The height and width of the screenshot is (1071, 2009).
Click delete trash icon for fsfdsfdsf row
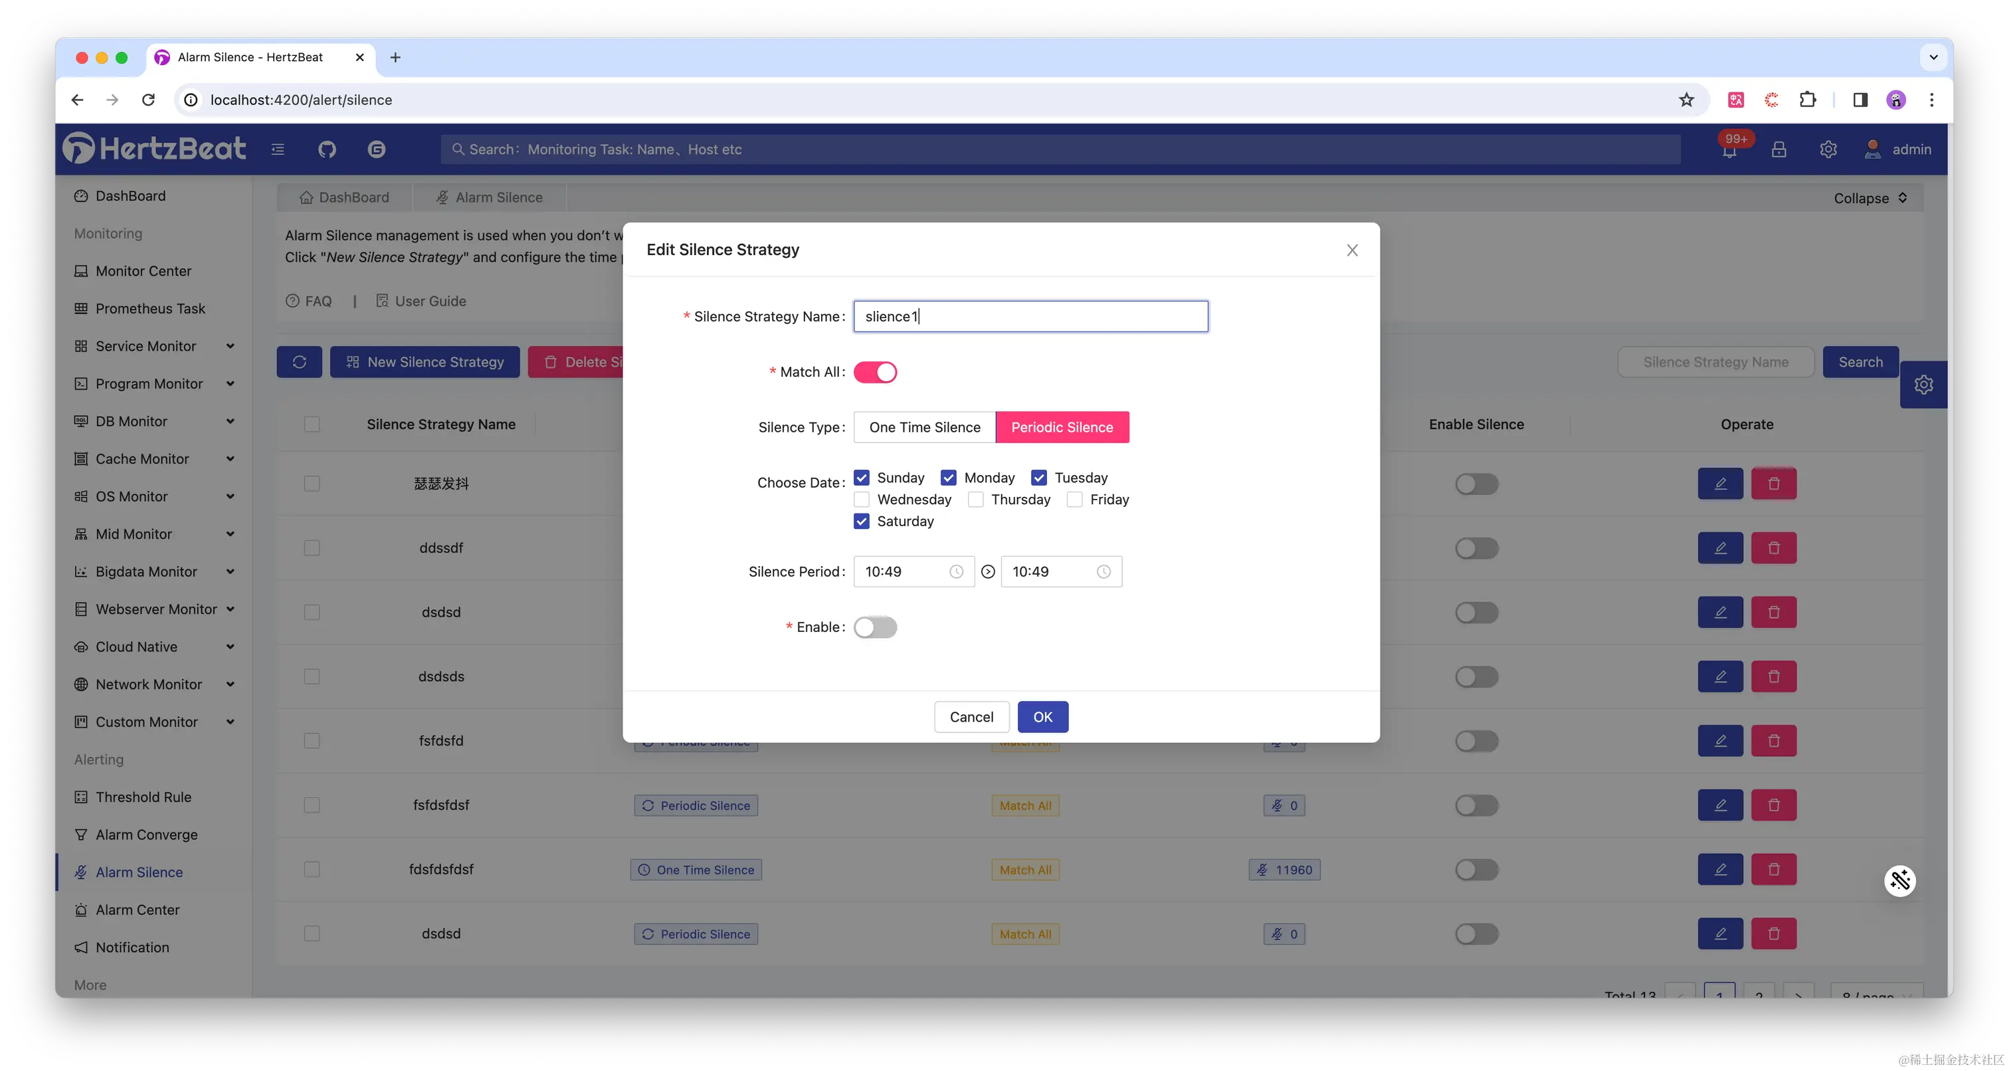[1773, 805]
